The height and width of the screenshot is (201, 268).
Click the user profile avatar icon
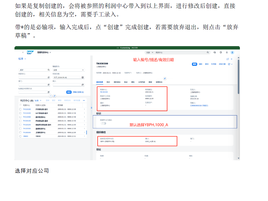click(232, 52)
